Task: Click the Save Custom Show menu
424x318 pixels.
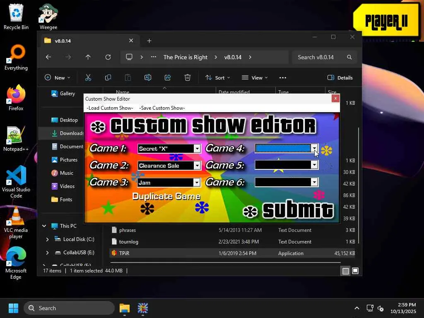Action: click(162, 108)
